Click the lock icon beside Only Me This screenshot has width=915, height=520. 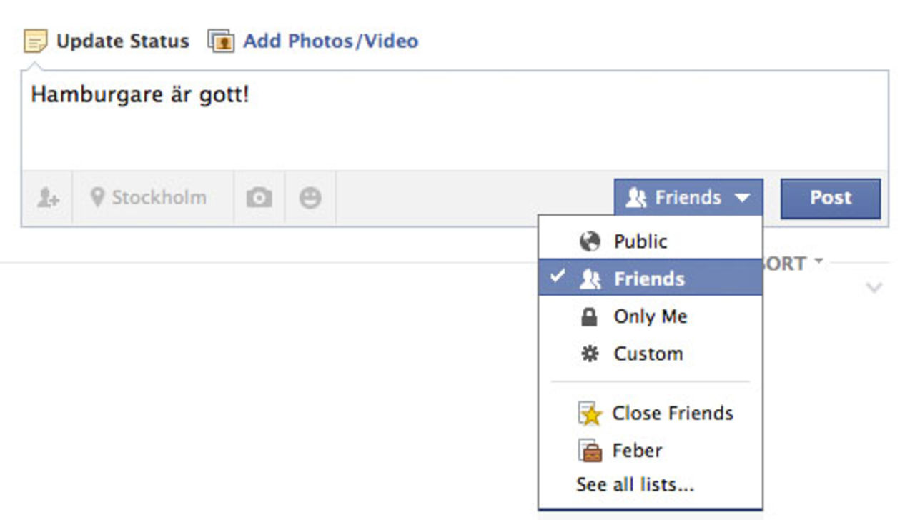click(589, 316)
